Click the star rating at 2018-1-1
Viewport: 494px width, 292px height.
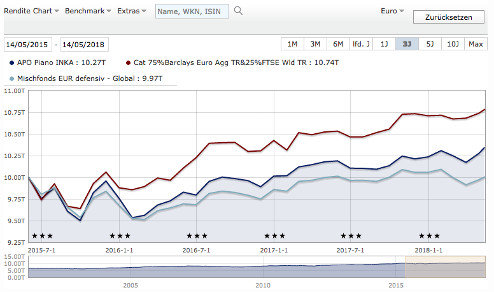pos(429,236)
